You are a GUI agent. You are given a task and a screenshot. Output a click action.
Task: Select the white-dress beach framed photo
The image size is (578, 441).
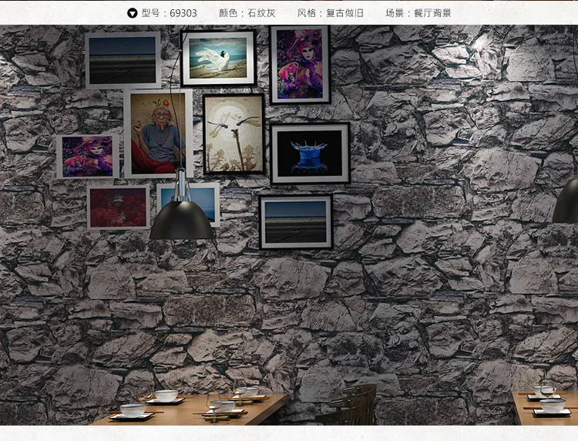pos(218,58)
